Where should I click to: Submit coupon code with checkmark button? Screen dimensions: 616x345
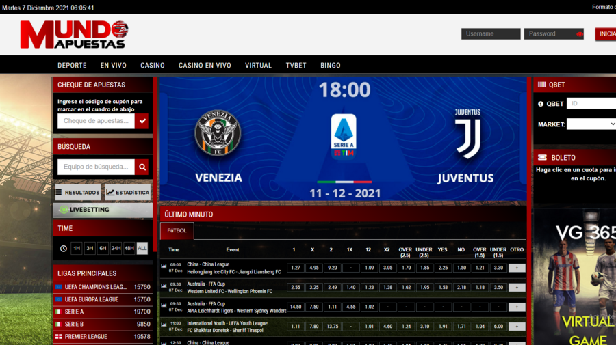pos(142,121)
